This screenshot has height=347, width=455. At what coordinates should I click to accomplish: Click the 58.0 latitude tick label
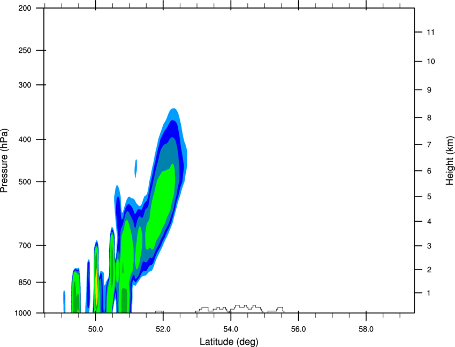[x=366, y=329]
